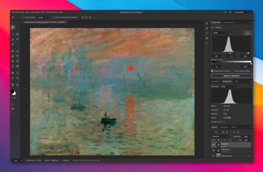Click the screen mode icon in toolbox
The width and height of the screenshot is (263, 172).
coord(13,109)
